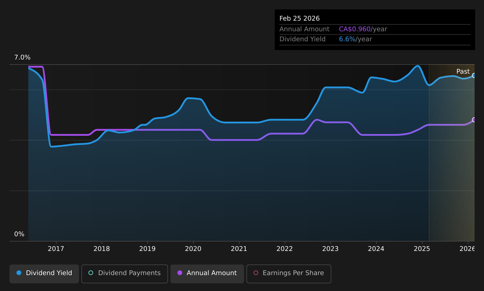Click the 2022 x-axis label
Image resolution: width=484 pixels, height=291 pixels.
click(285, 249)
